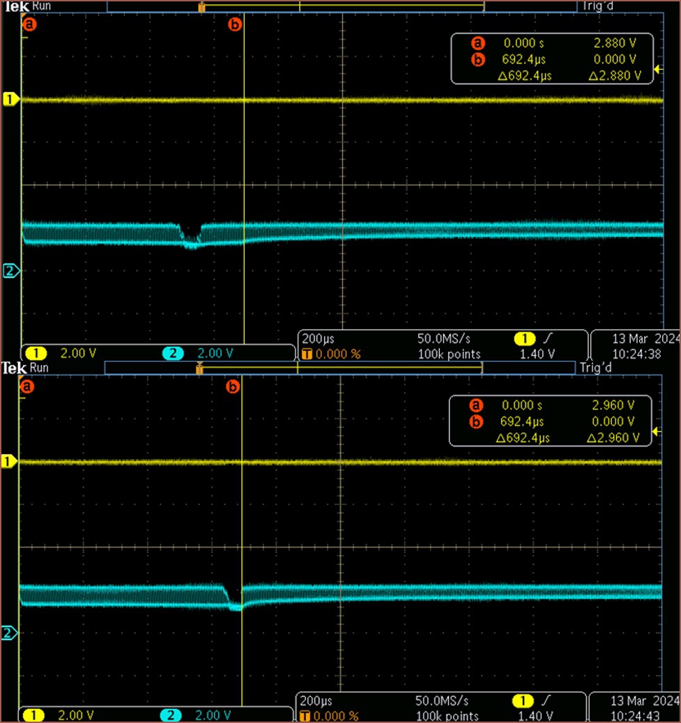The image size is (681, 723).
Task: Click cursor readout showing Δ2.880 V
Action: tap(614, 76)
